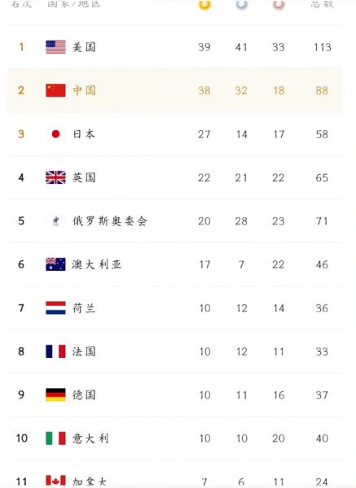Click the Canada flag icon
Screen dimensions: 356x488
coord(55,481)
